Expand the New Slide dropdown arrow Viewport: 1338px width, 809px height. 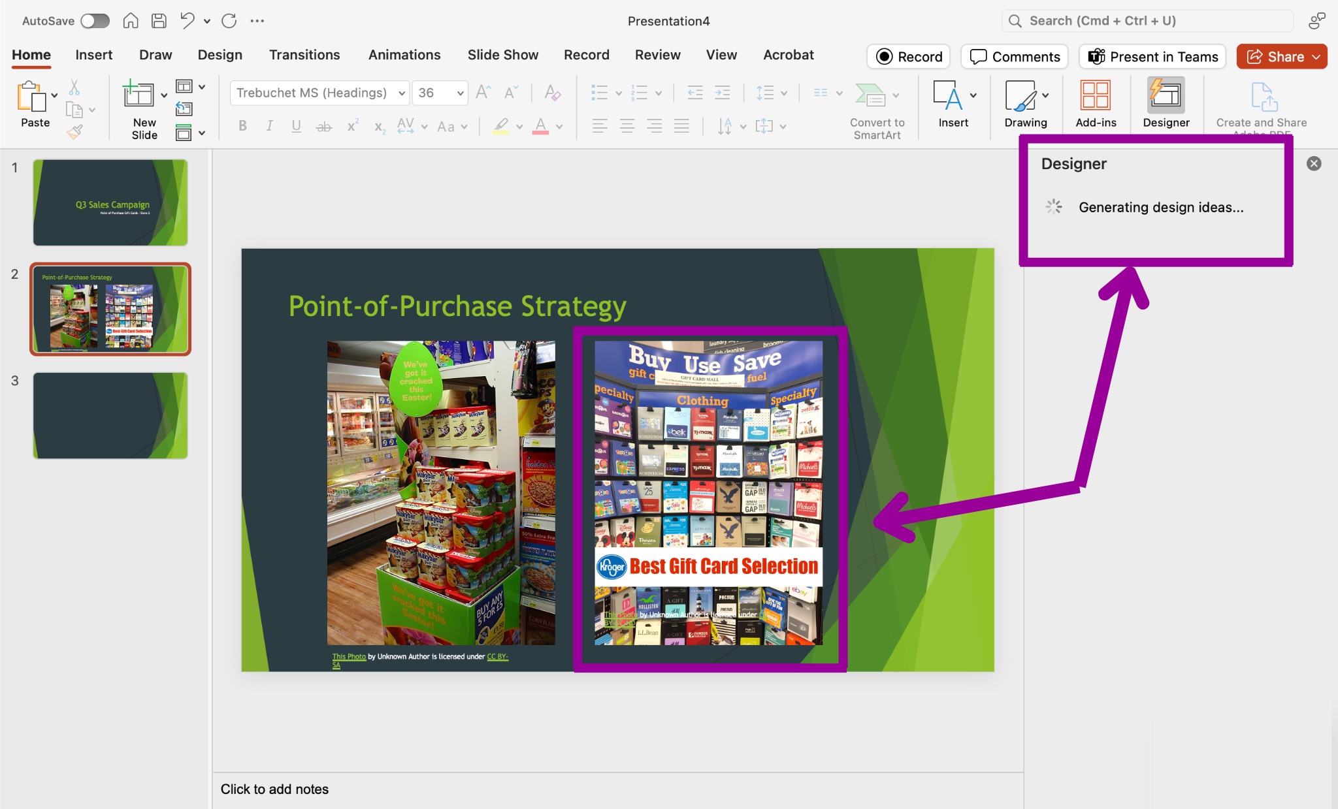[164, 95]
